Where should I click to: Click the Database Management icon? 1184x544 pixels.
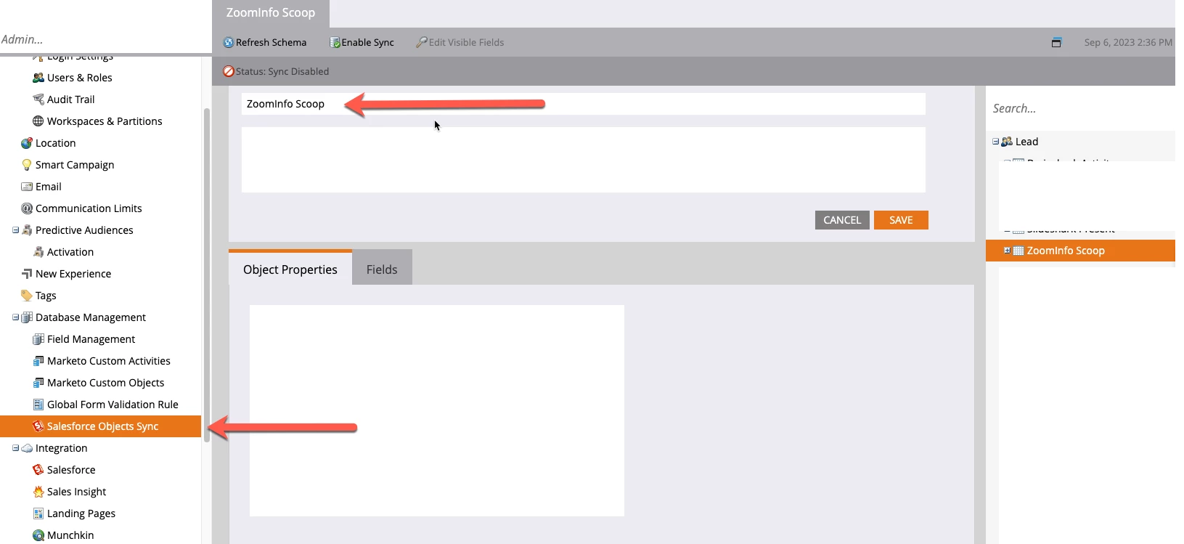coord(27,317)
